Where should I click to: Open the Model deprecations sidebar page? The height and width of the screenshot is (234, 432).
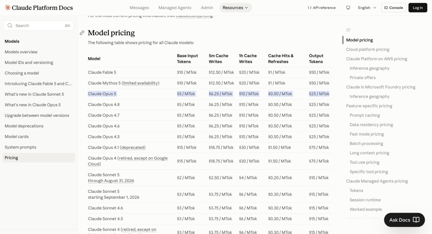click(x=24, y=126)
